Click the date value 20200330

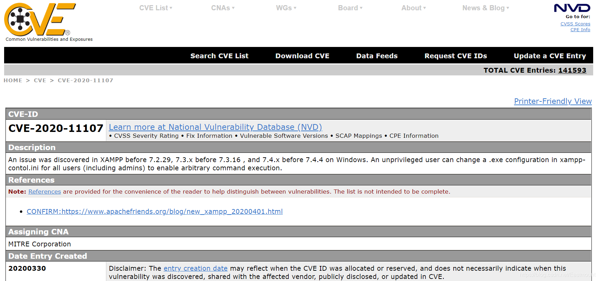pyautogui.click(x=27, y=268)
